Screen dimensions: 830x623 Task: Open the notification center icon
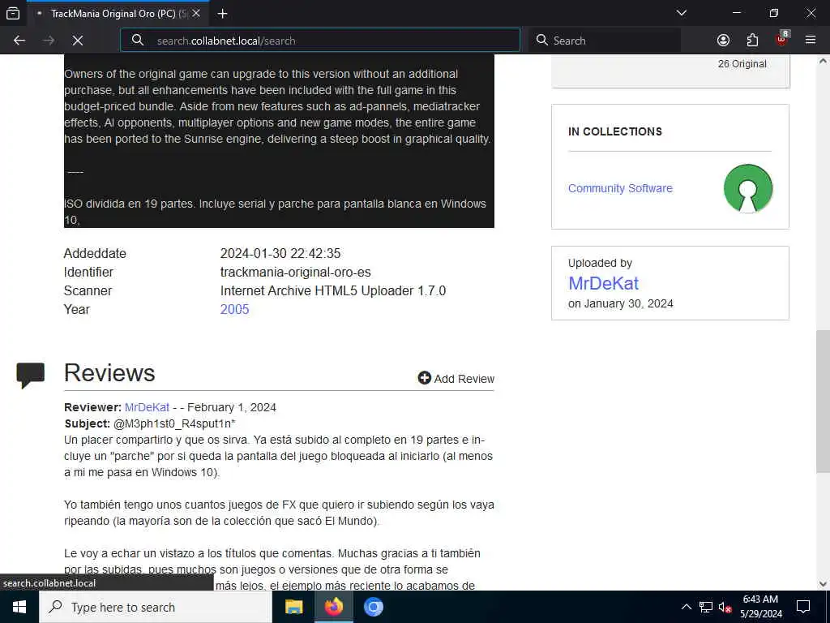pyautogui.click(x=803, y=607)
